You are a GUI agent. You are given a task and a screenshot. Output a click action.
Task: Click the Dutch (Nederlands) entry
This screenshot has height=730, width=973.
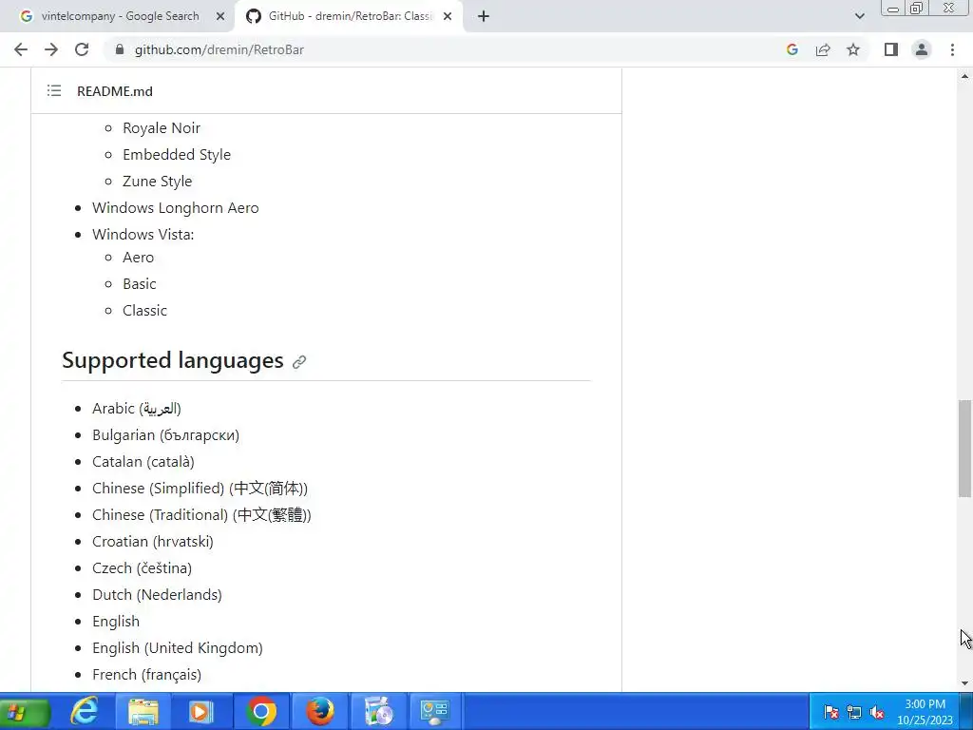pos(157,595)
